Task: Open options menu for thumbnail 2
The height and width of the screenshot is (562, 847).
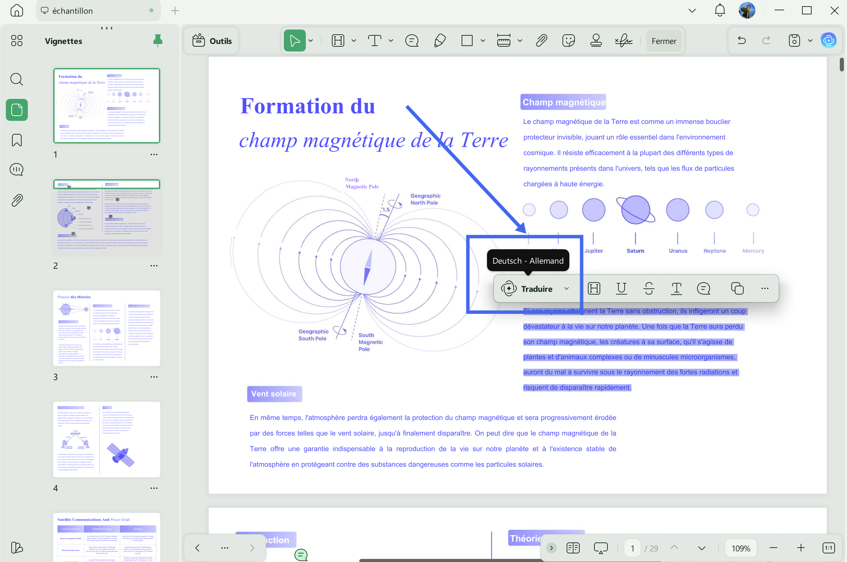Action: 154,266
